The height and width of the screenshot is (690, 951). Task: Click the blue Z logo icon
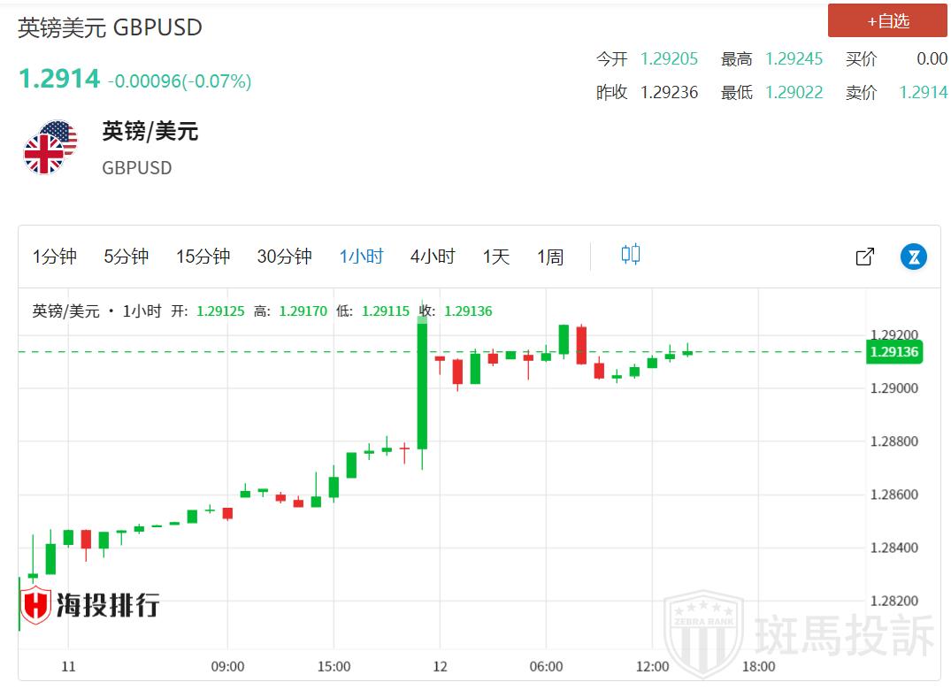pos(913,257)
